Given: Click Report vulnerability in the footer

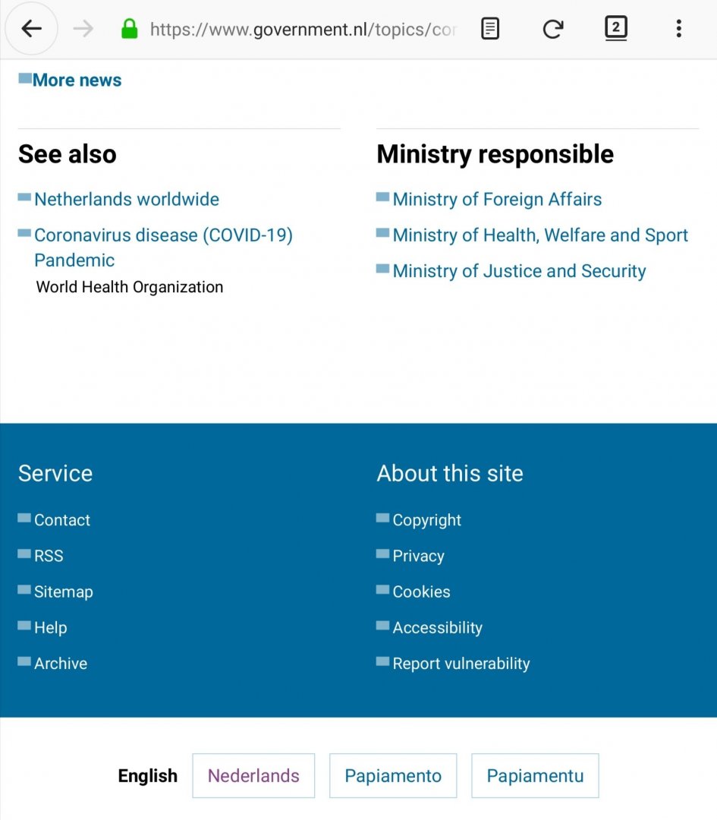Looking at the screenshot, I should [461, 663].
